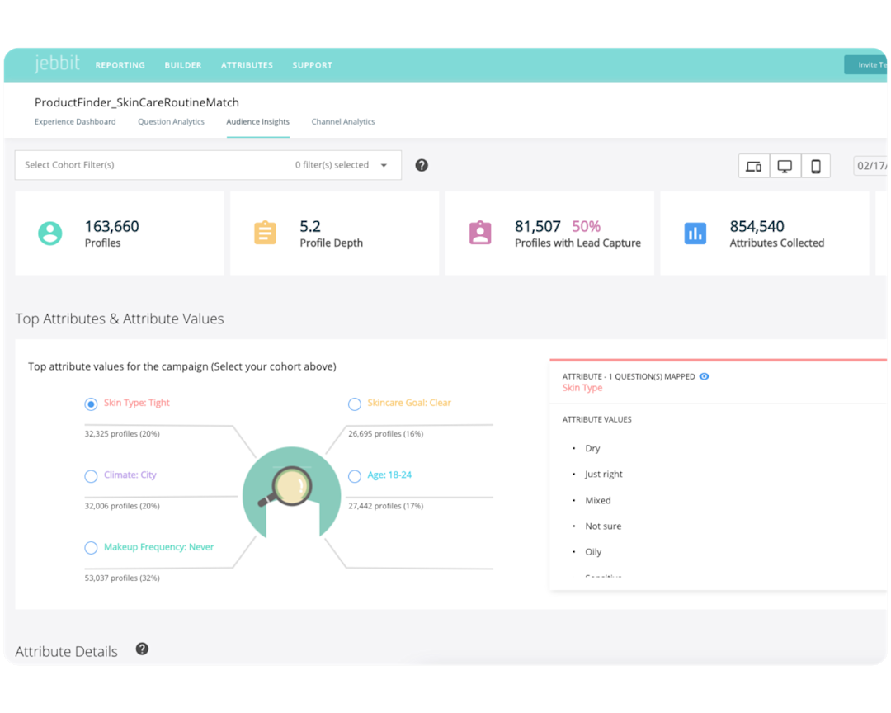The width and height of the screenshot is (891, 713).
Task: Click 27,442 profiles (17%) text
Action: [386, 506]
